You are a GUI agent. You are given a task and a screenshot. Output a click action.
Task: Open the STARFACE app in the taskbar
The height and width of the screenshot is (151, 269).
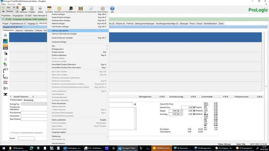tap(163, 148)
